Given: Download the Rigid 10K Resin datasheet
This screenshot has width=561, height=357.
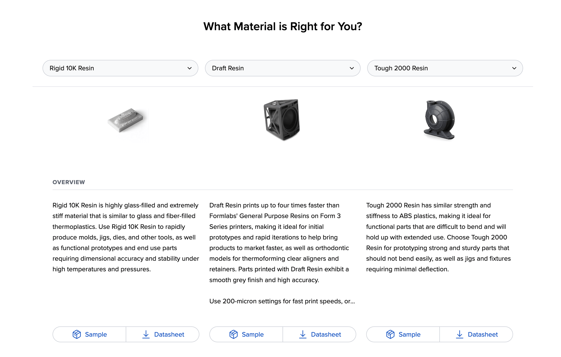Looking at the screenshot, I should pyautogui.click(x=163, y=334).
